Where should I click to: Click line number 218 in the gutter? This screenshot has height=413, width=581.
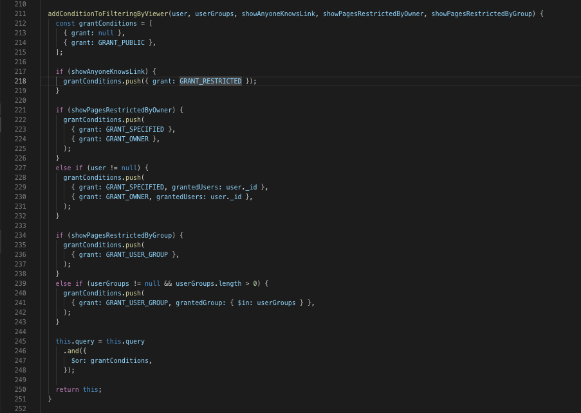[x=21, y=81]
